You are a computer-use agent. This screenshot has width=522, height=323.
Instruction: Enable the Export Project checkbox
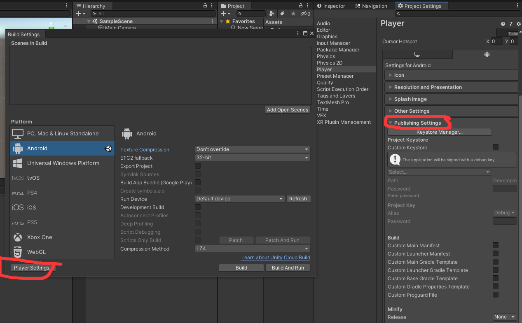198,166
